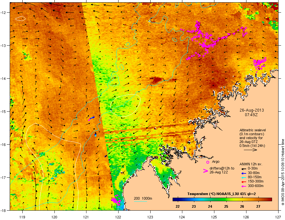Click the '150-300m' depth label
285x220 pixels.
tap(256, 181)
